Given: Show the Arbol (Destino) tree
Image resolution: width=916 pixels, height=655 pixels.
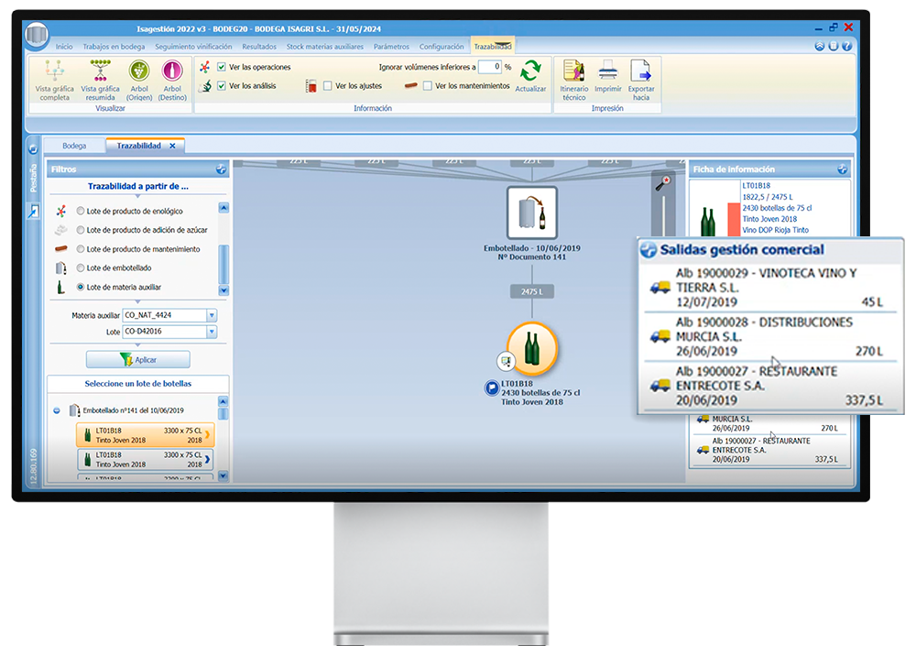Looking at the screenshot, I should 172,80.
